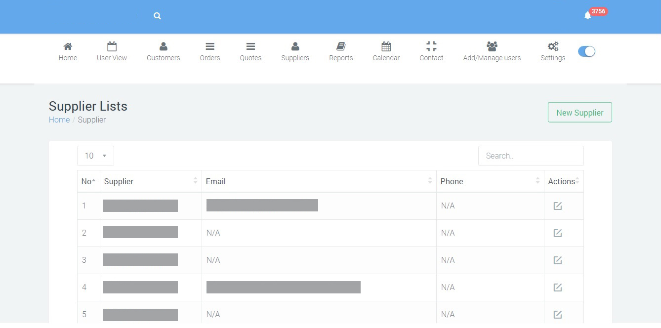Open Add/Manage users

(492, 51)
